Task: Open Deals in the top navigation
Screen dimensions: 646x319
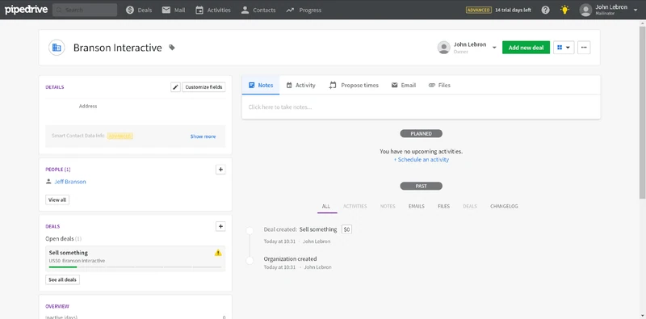Action: point(139,10)
